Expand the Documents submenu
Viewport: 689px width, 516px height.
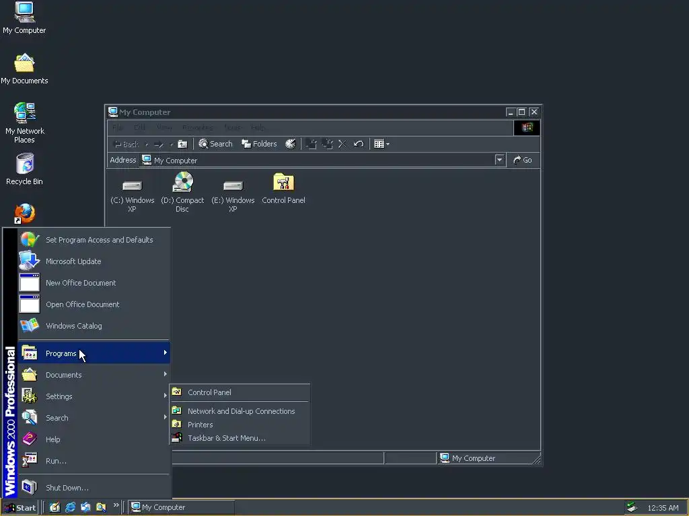(94, 375)
